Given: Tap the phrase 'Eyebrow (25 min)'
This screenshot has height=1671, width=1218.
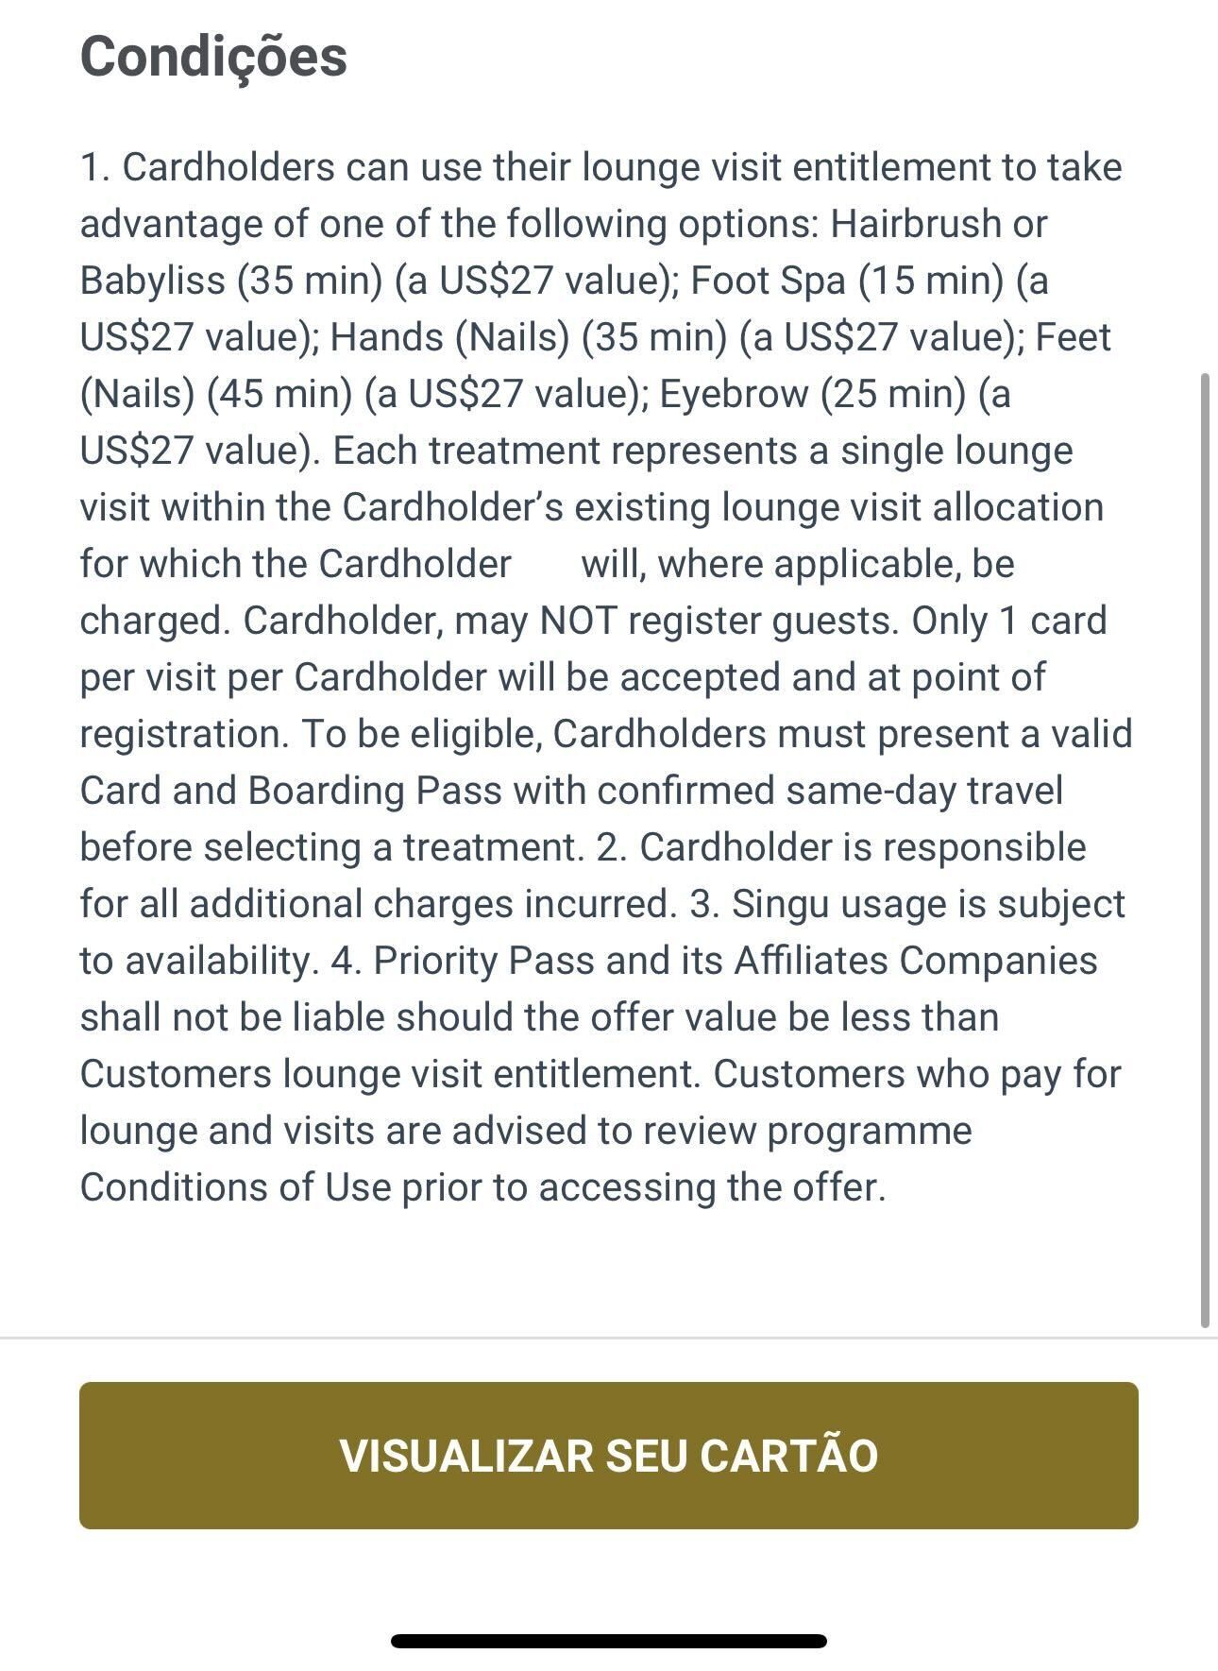Looking at the screenshot, I should point(813,394).
